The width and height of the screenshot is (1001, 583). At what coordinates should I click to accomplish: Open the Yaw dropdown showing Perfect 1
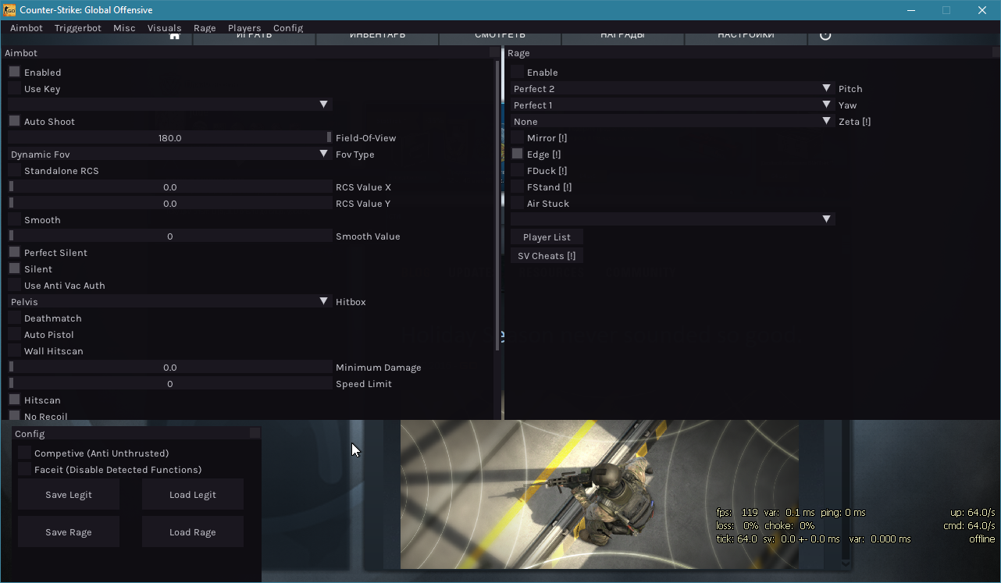click(673, 105)
